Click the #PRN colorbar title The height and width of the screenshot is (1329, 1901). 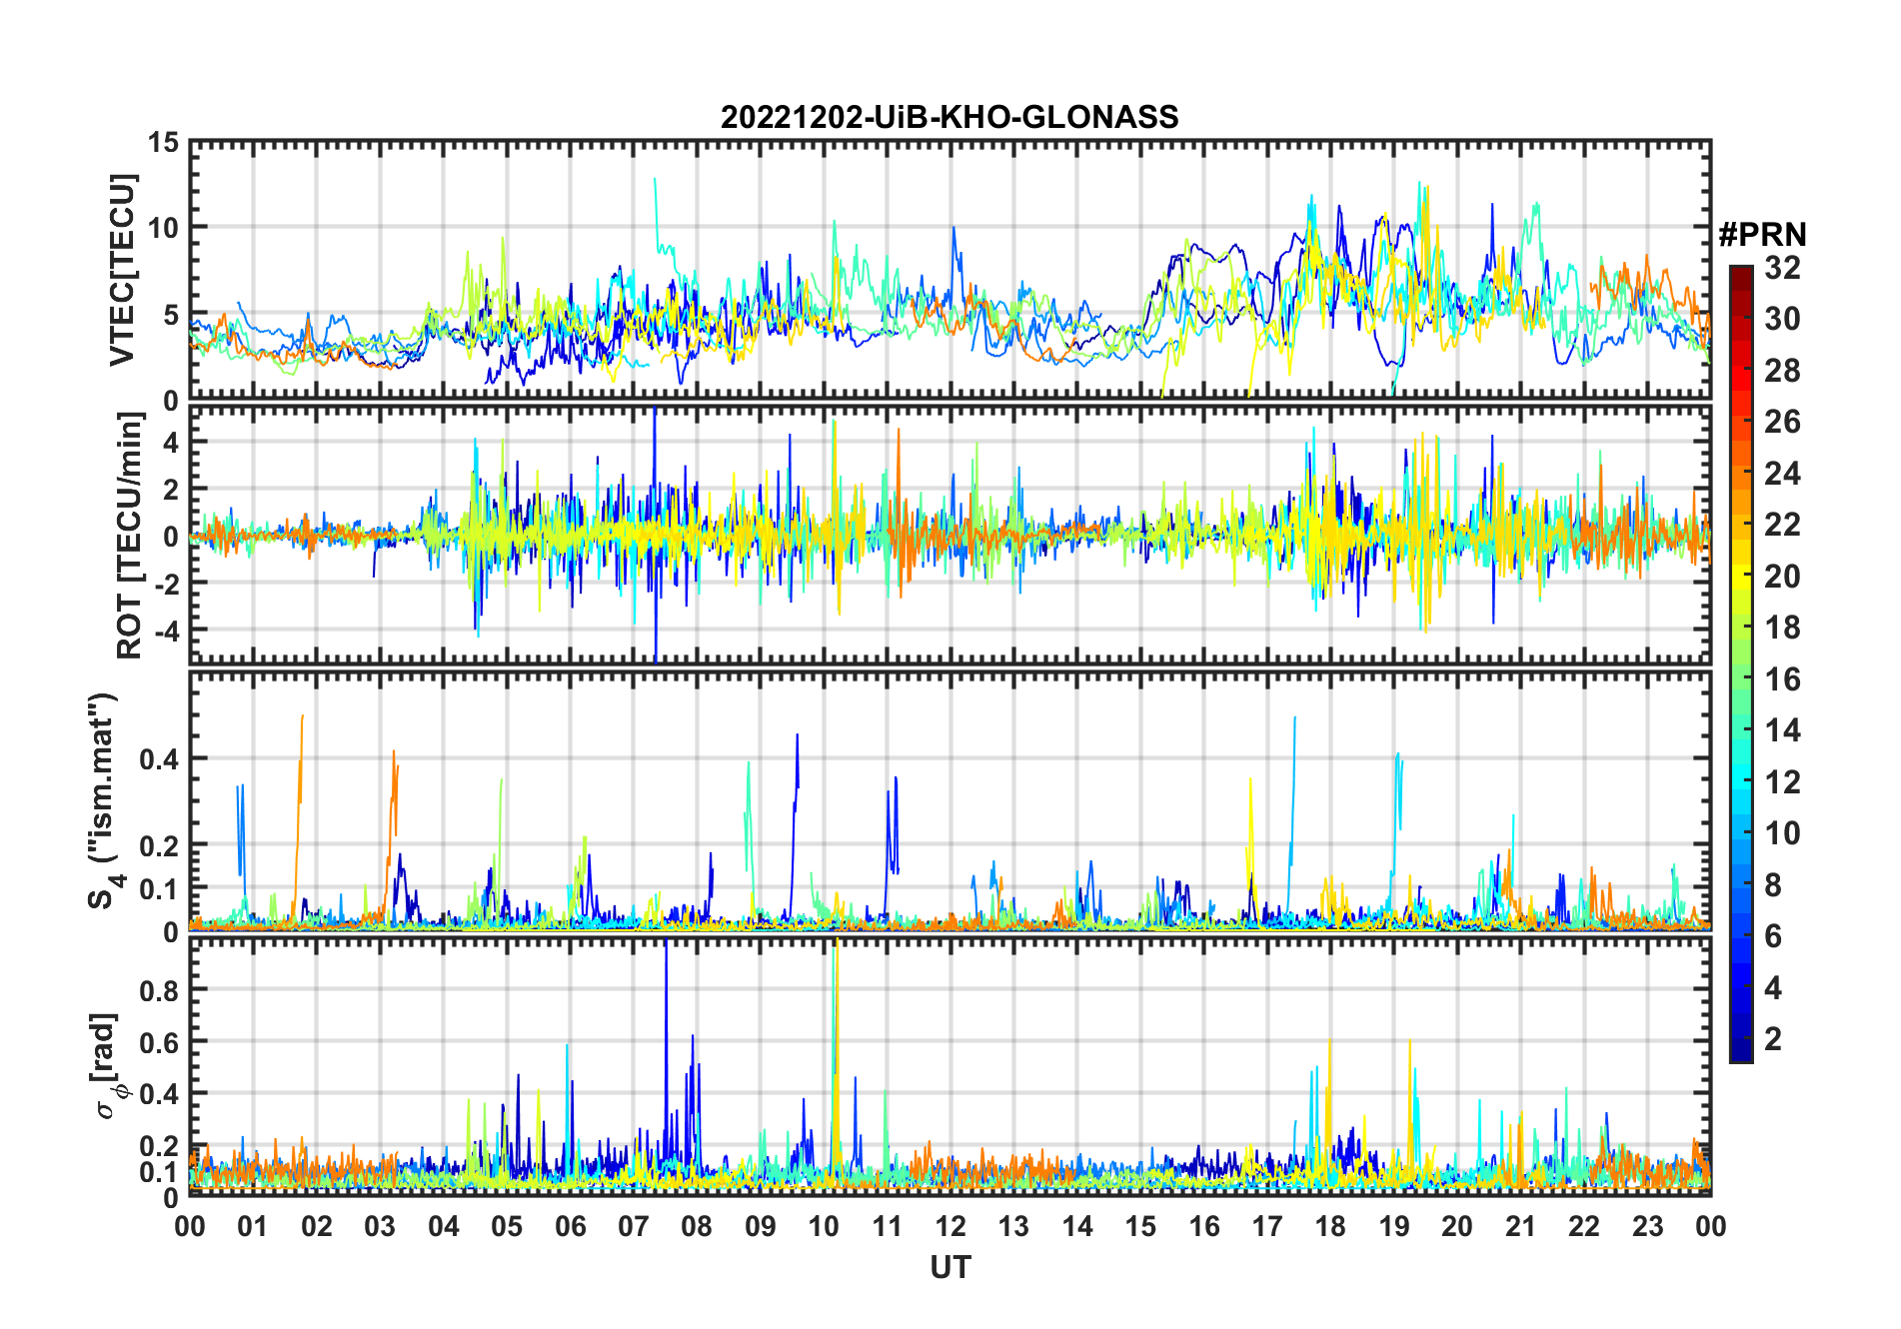(x=1762, y=235)
